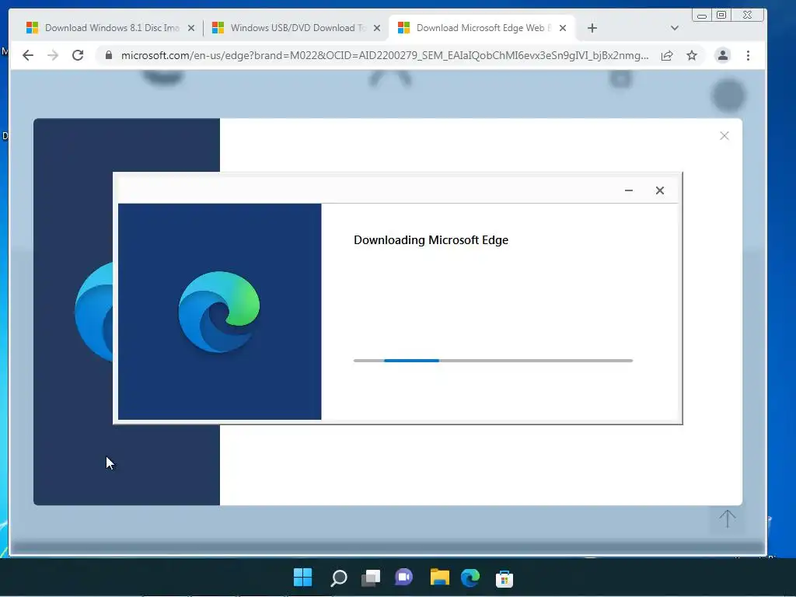Close the Download Microsoft Edge tab
The height and width of the screenshot is (597, 796).
click(x=563, y=28)
